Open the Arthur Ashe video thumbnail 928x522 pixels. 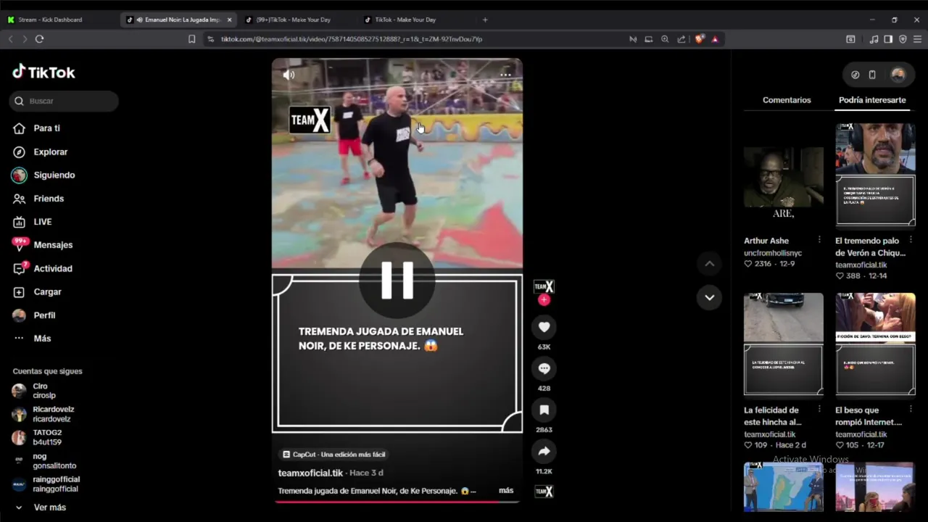784,175
